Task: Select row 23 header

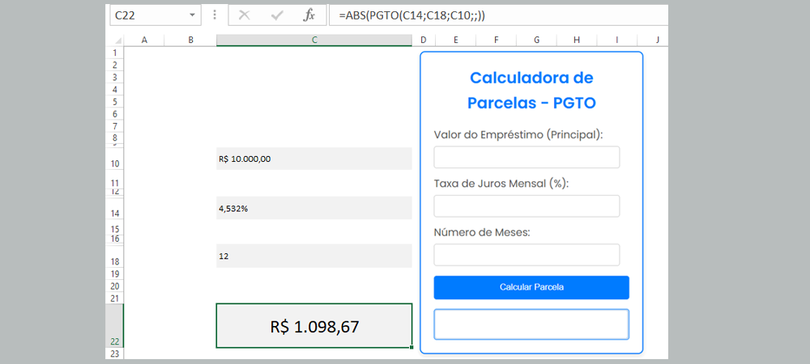Action: point(115,353)
